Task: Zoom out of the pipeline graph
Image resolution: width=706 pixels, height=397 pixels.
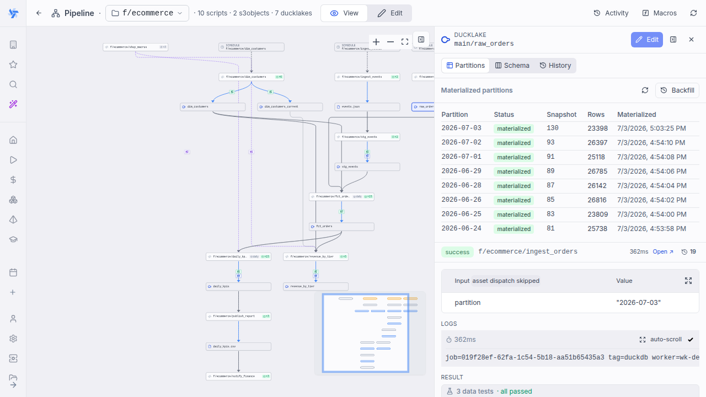Action: (x=391, y=42)
